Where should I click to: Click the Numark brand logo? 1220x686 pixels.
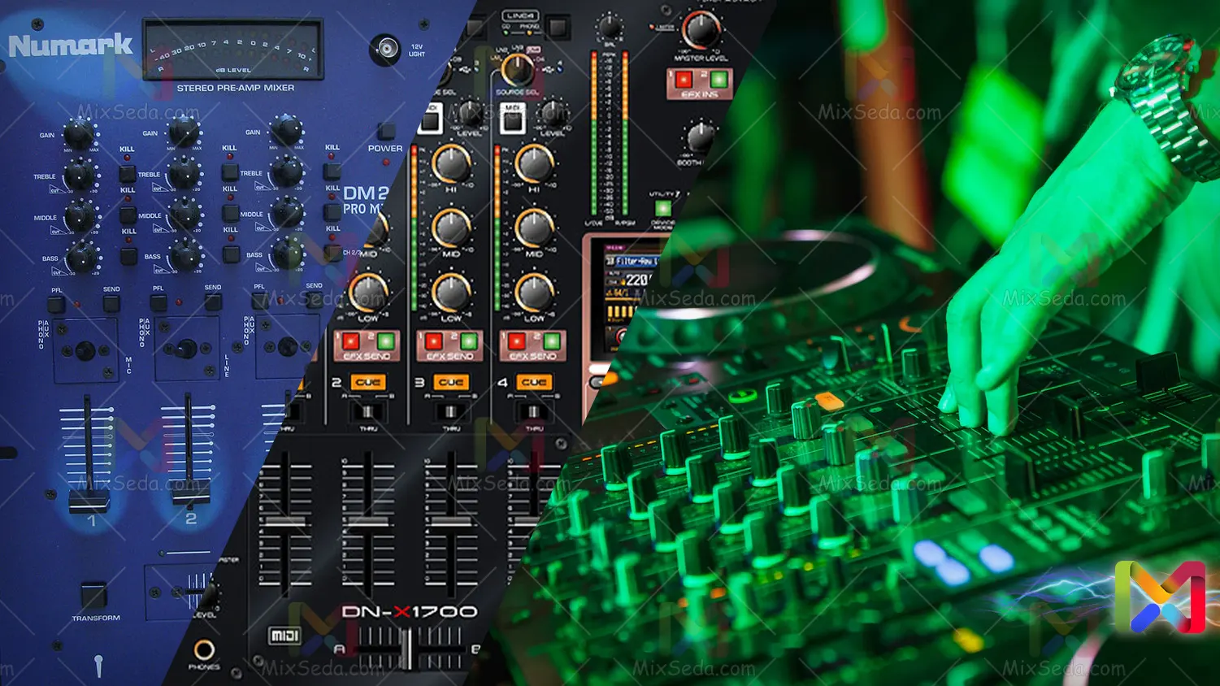pos(70,46)
